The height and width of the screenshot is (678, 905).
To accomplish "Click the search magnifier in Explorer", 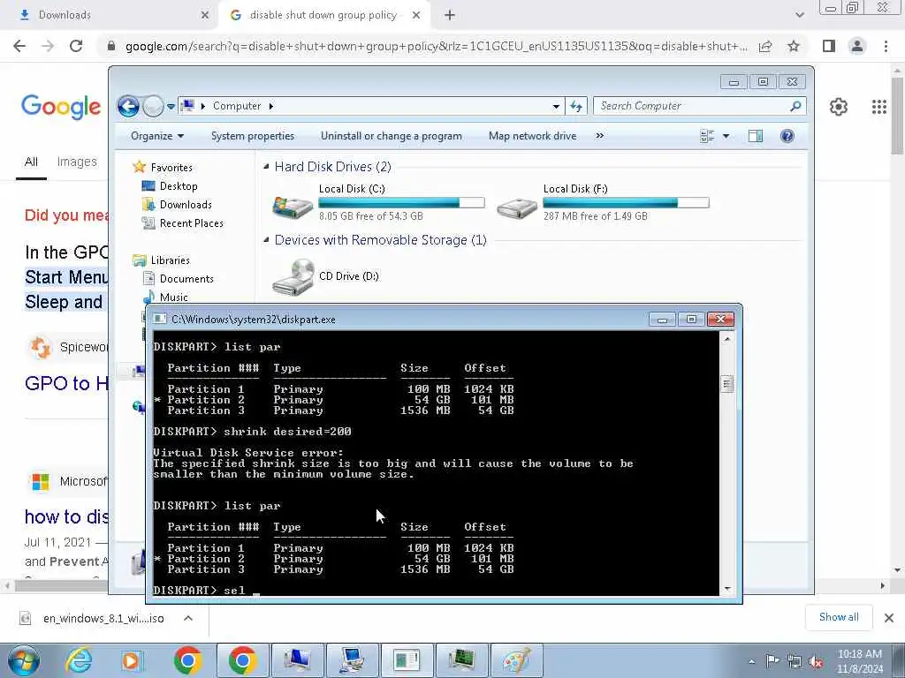I will [x=796, y=106].
